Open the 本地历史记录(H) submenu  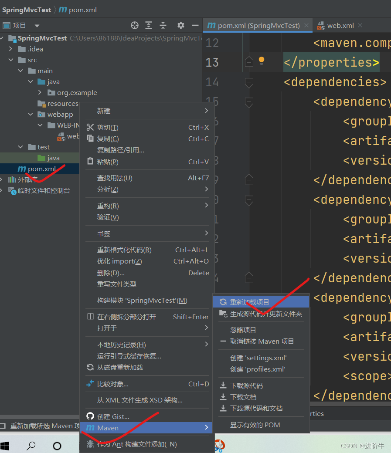coord(147,345)
